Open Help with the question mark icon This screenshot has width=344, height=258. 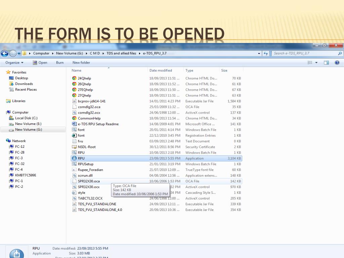coord(337,62)
